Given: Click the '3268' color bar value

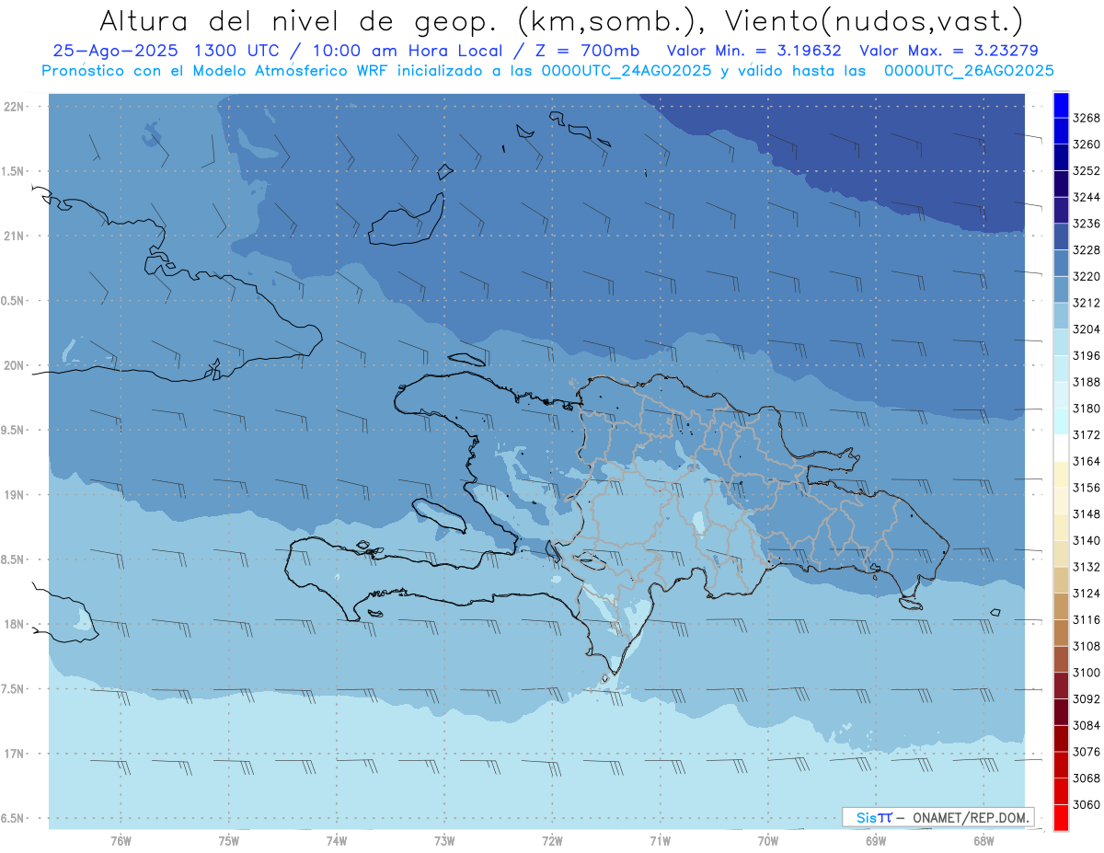Looking at the screenshot, I should 1087,118.
